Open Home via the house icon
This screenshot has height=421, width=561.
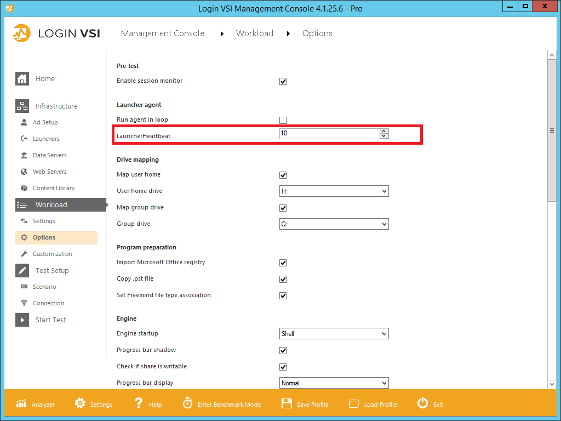pyautogui.click(x=22, y=79)
